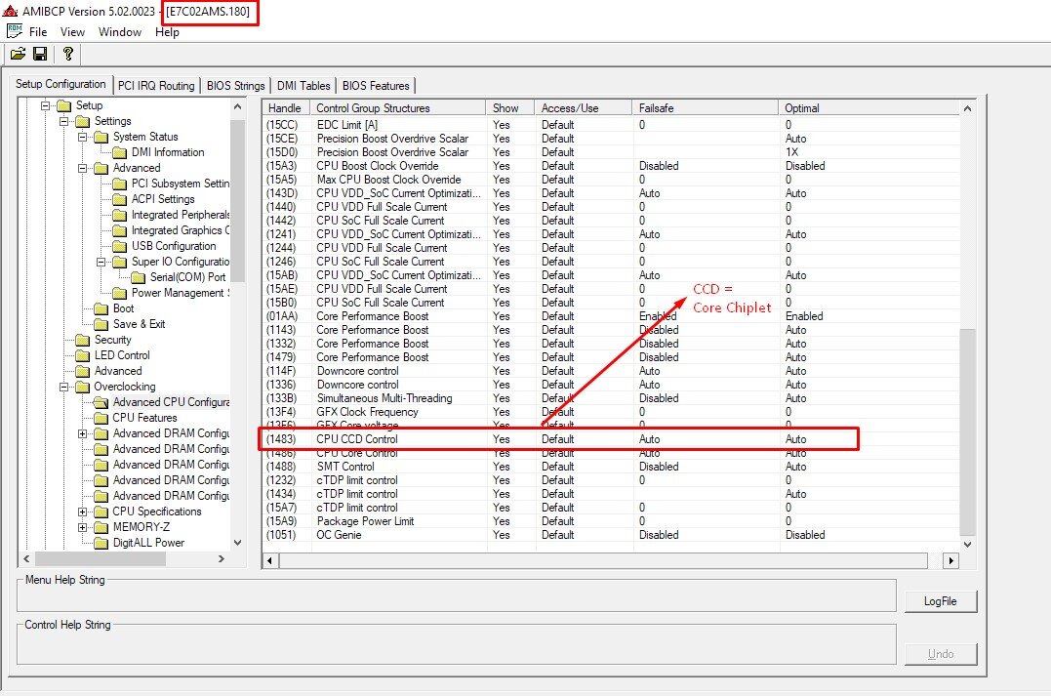The image size is (1051, 696).
Task: Click the Access/Use column header
Action: pos(584,108)
